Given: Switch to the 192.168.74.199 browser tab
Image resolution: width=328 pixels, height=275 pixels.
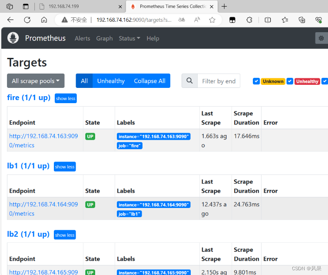Looking at the screenshot, I should [x=80, y=7].
